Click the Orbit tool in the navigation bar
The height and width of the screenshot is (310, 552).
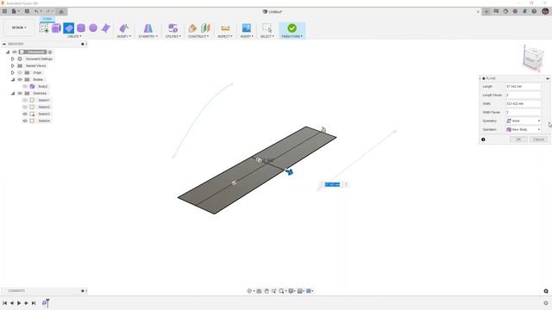pyautogui.click(x=250, y=291)
